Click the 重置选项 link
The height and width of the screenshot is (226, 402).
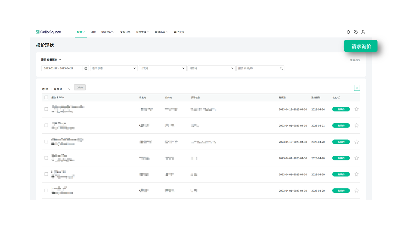pos(355,60)
